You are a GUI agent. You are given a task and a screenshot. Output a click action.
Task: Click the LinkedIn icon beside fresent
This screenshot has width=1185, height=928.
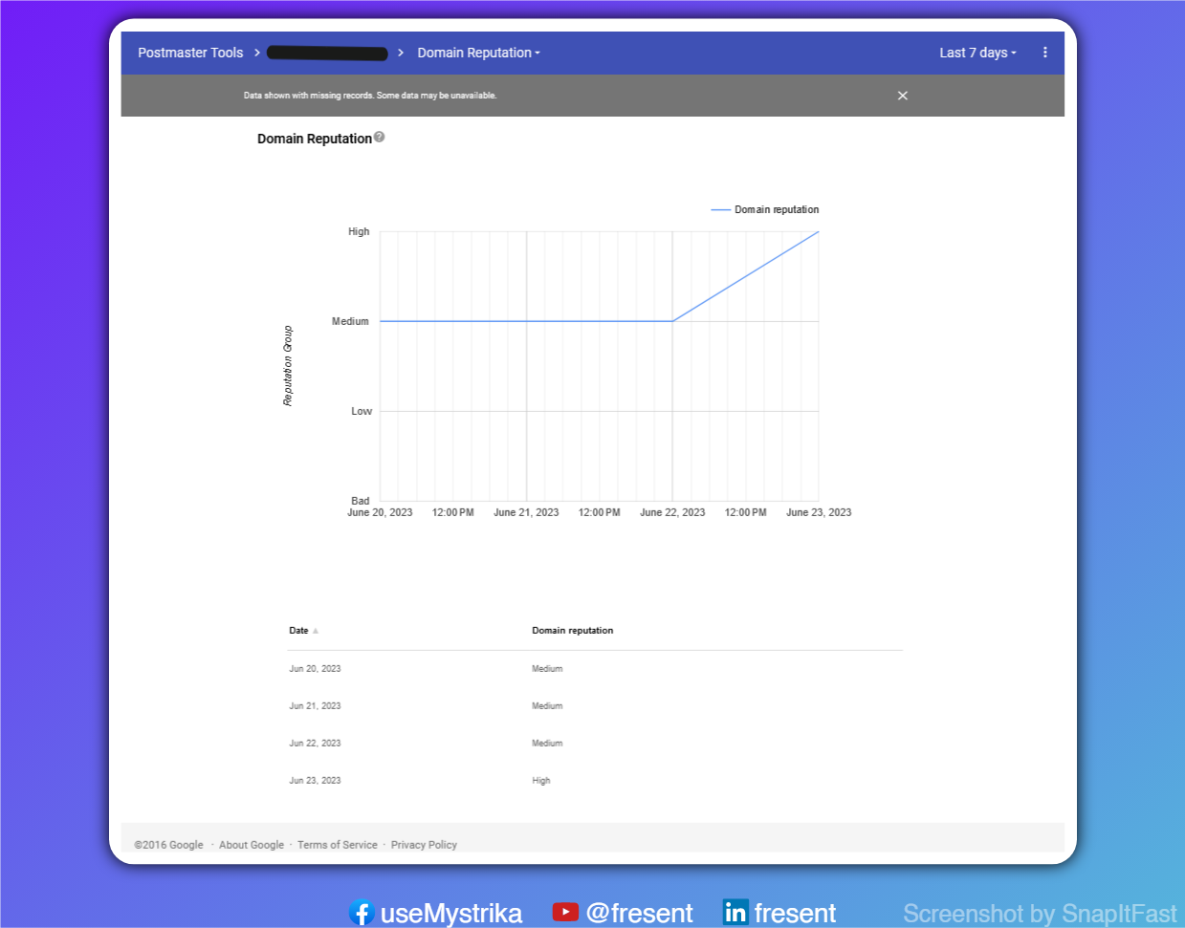coord(735,913)
